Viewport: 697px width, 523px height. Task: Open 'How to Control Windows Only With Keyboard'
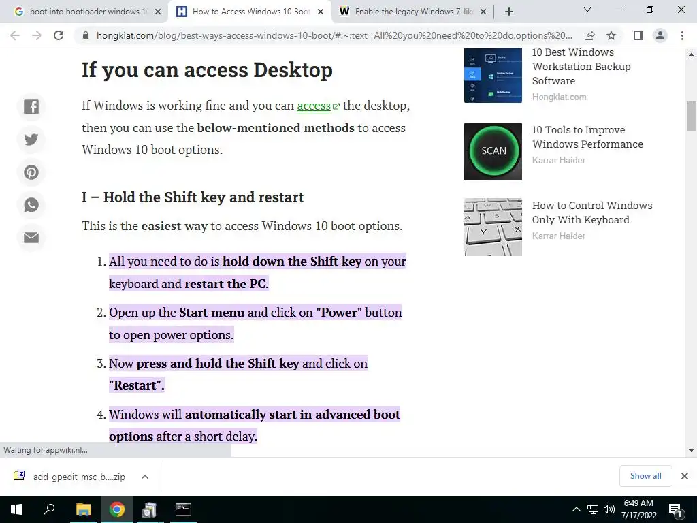tap(592, 212)
